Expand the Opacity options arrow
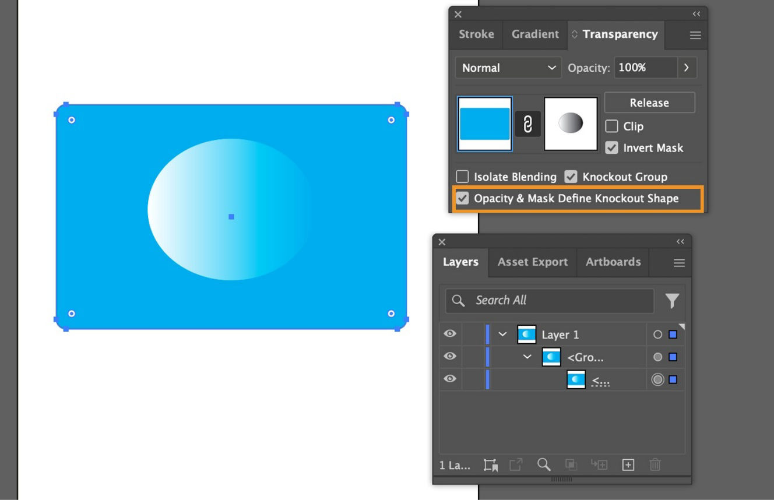774x500 pixels. (x=686, y=68)
